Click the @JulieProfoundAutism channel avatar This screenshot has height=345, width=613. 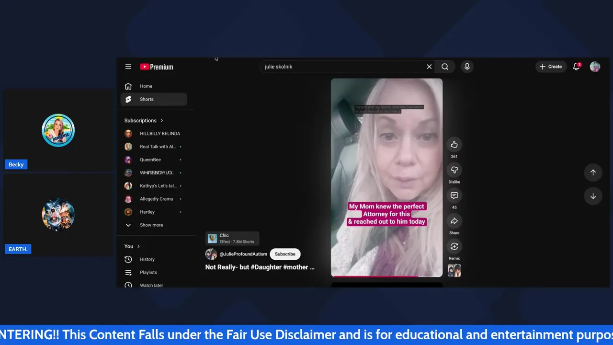point(211,254)
